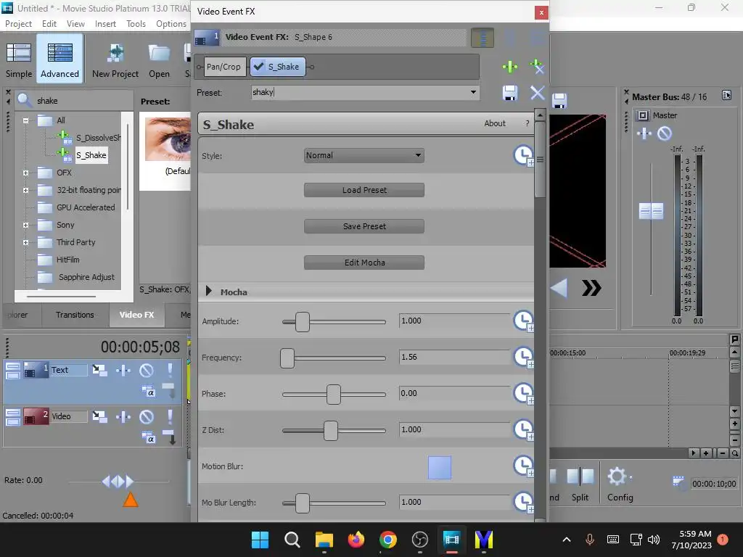Click the Pan/Crop chain button
This screenshot has width=743, height=557.
(x=223, y=67)
